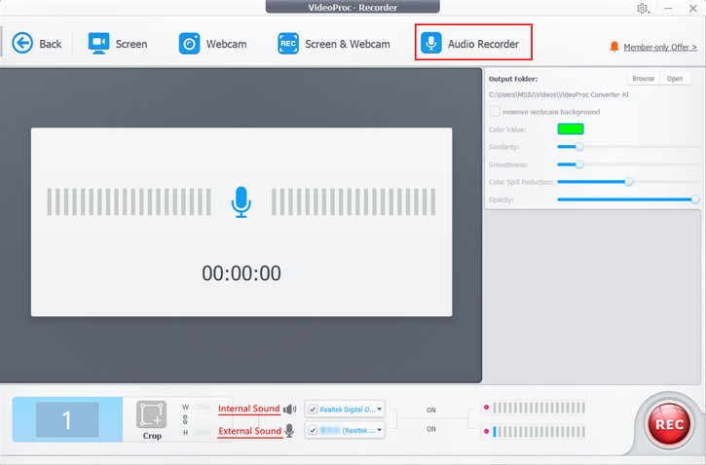
Task: Click the internal sound ON status
Action: point(430,411)
